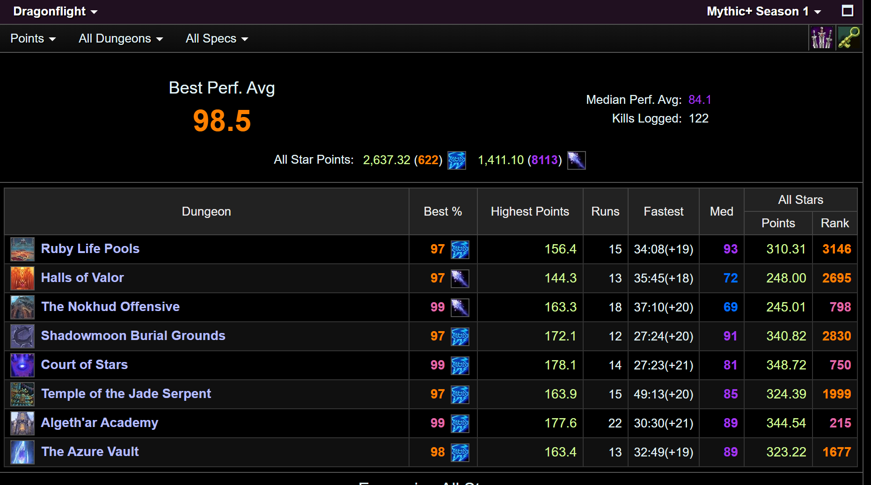Viewport: 871px width, 485px height.
Task: Click the Arcane spec icon next to All Star Points
Action: [456, 160]
